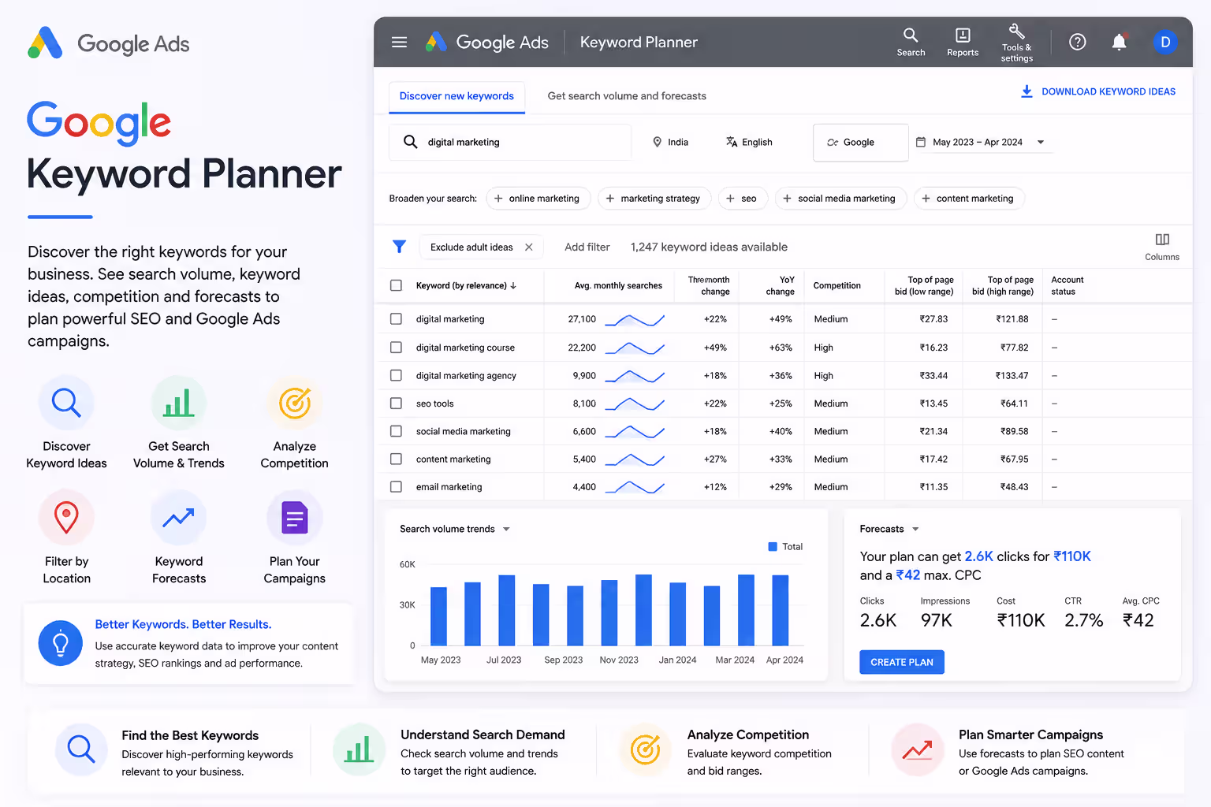Check the social media marketing row checkbox
Viewport: 1211px width, 807px height.
pyautogui.click(x=396, y=431)
